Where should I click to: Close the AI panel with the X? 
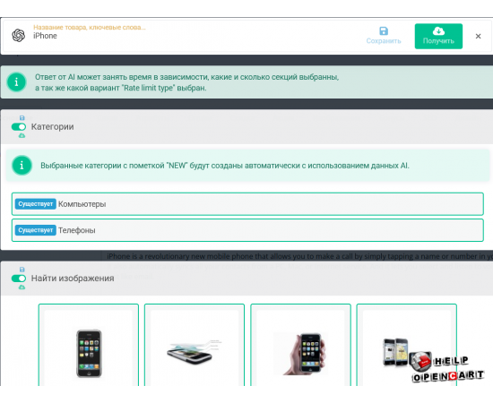(x=478, y=37)
